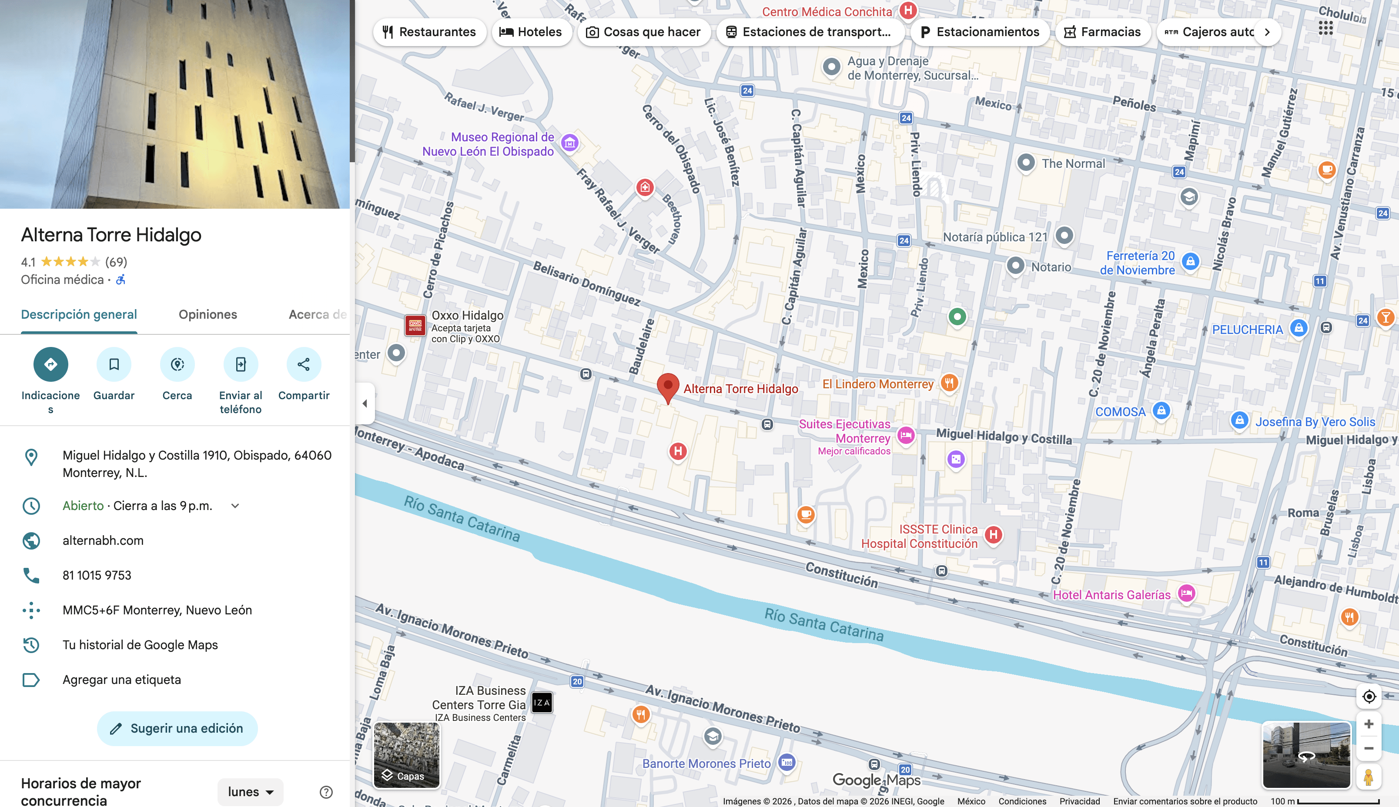Collapse the side panel arrow
The width and height of the screenshot is (1399, 807).
tap(365, 403)
